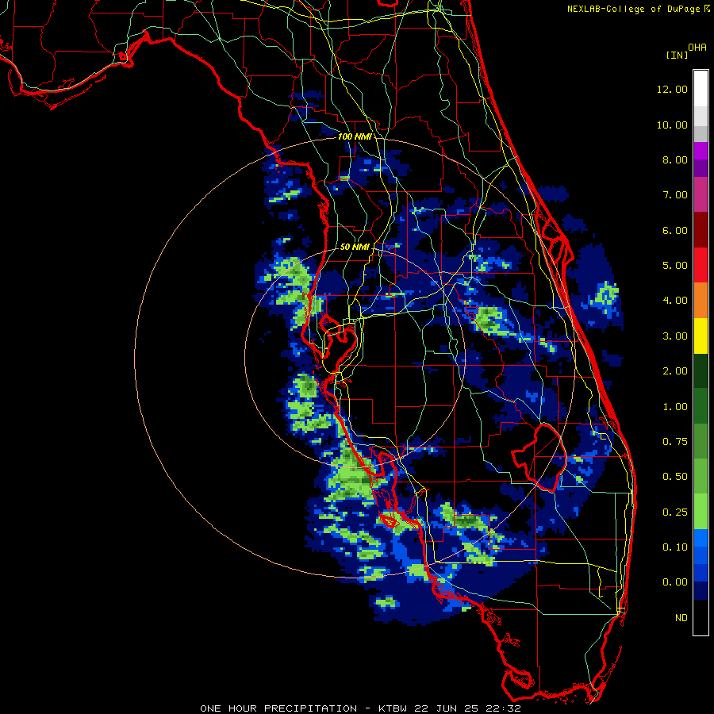Click the yellow swatch near 3.00

701,336
